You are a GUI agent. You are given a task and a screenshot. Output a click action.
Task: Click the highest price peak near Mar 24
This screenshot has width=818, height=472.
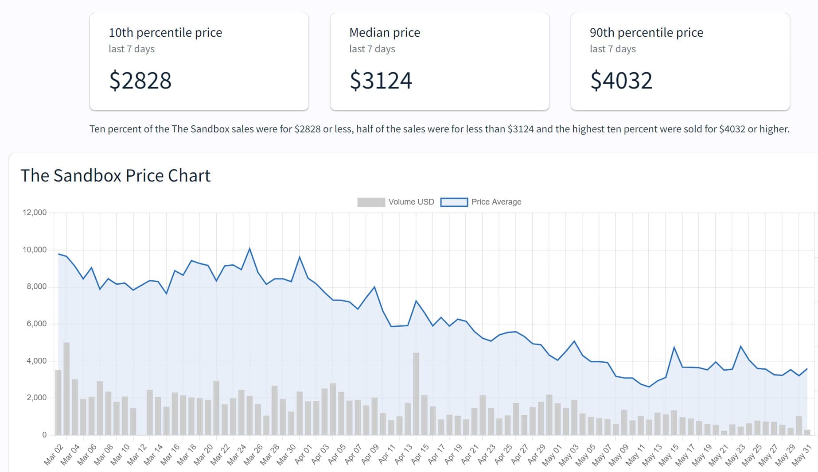tap(249, 249)
